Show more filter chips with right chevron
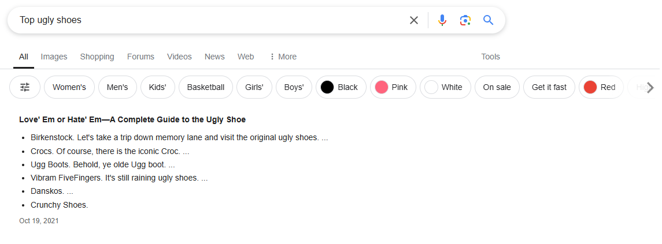Viewport: 662px width, 244px height. pos(650,88)
